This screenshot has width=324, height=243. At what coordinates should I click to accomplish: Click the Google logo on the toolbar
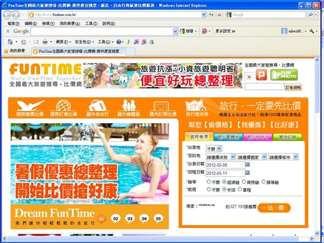click(x=21, y=31)
